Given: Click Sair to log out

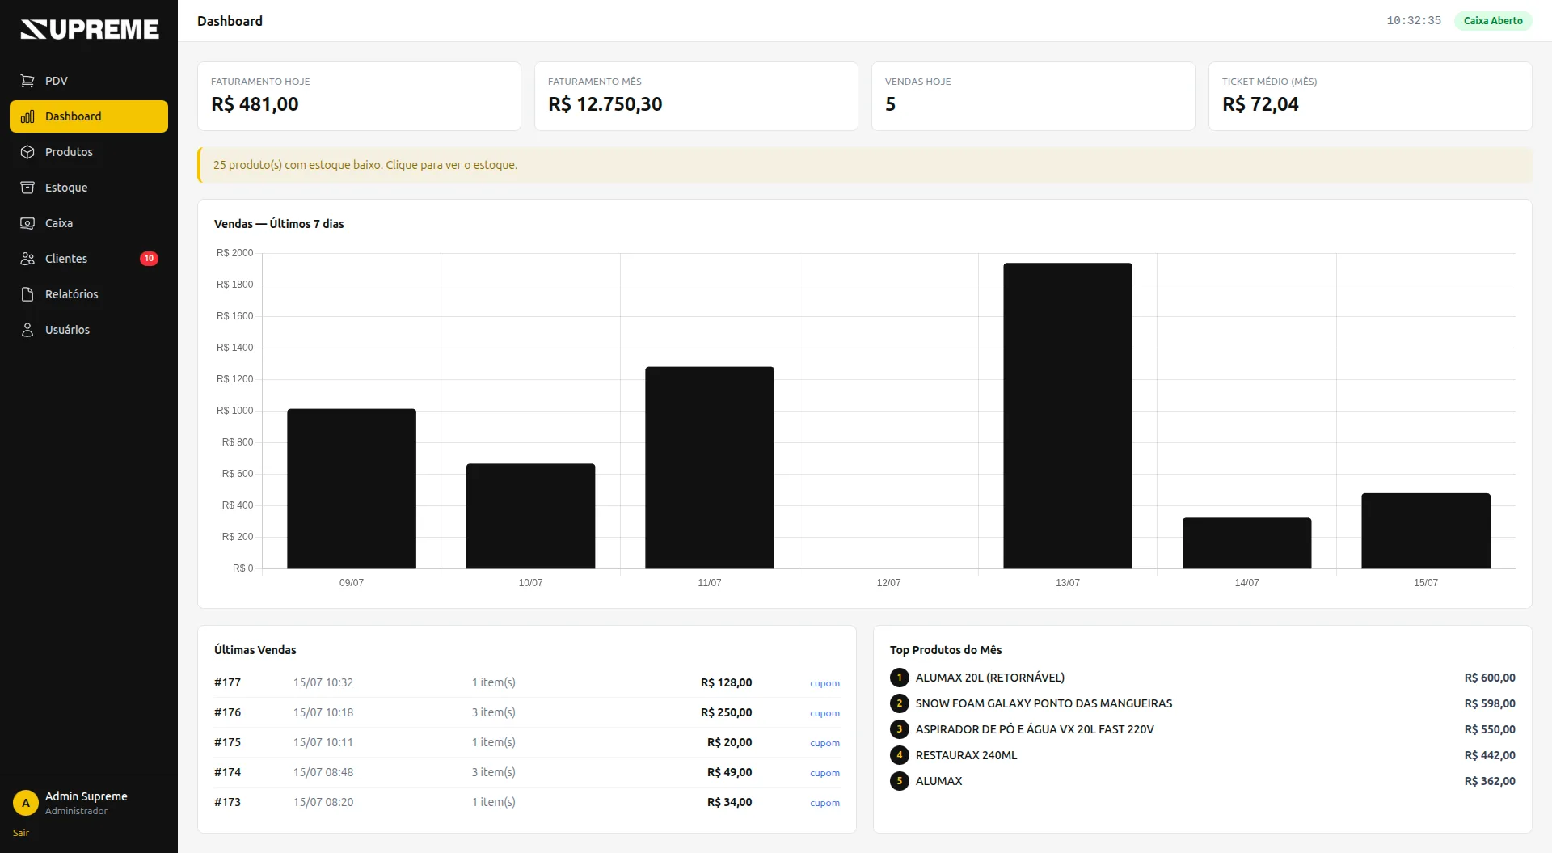Looking at the screenshot, I should click(21, 833).
